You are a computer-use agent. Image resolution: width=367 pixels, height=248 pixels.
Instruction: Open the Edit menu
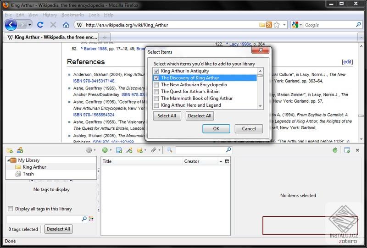pos(20,15)
